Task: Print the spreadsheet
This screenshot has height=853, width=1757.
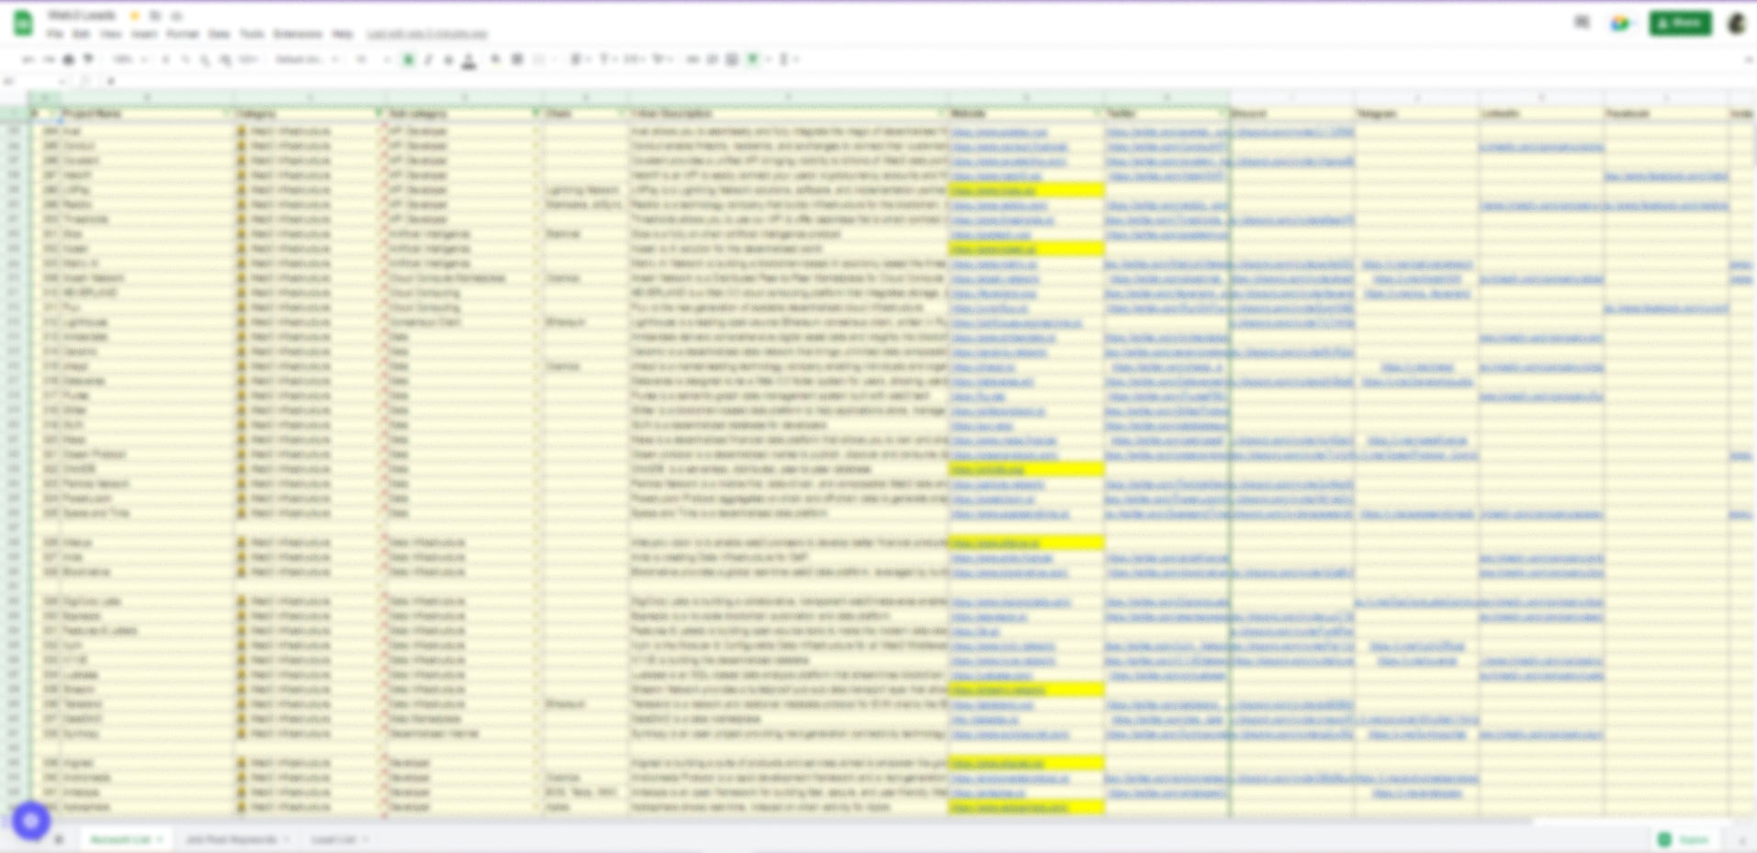Action: click(x=69, y=60)
